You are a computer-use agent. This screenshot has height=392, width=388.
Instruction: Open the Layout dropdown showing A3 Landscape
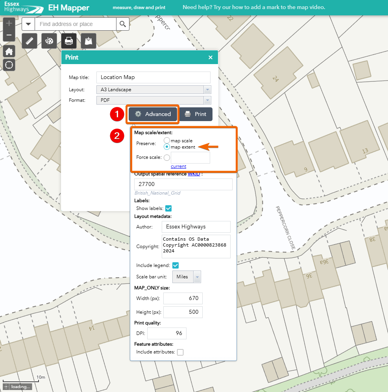coord(153,90)
